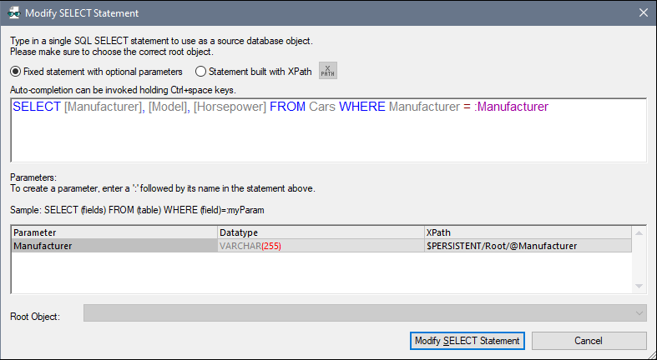This screenshot has width=657, height=360.
Task: Click the Modify SELECT Statement button
Action: [x=467, y=341]
